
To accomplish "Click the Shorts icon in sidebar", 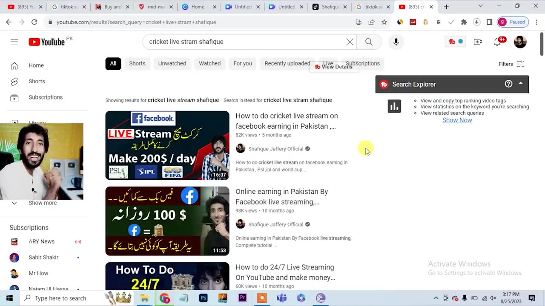I will [14, 81].
